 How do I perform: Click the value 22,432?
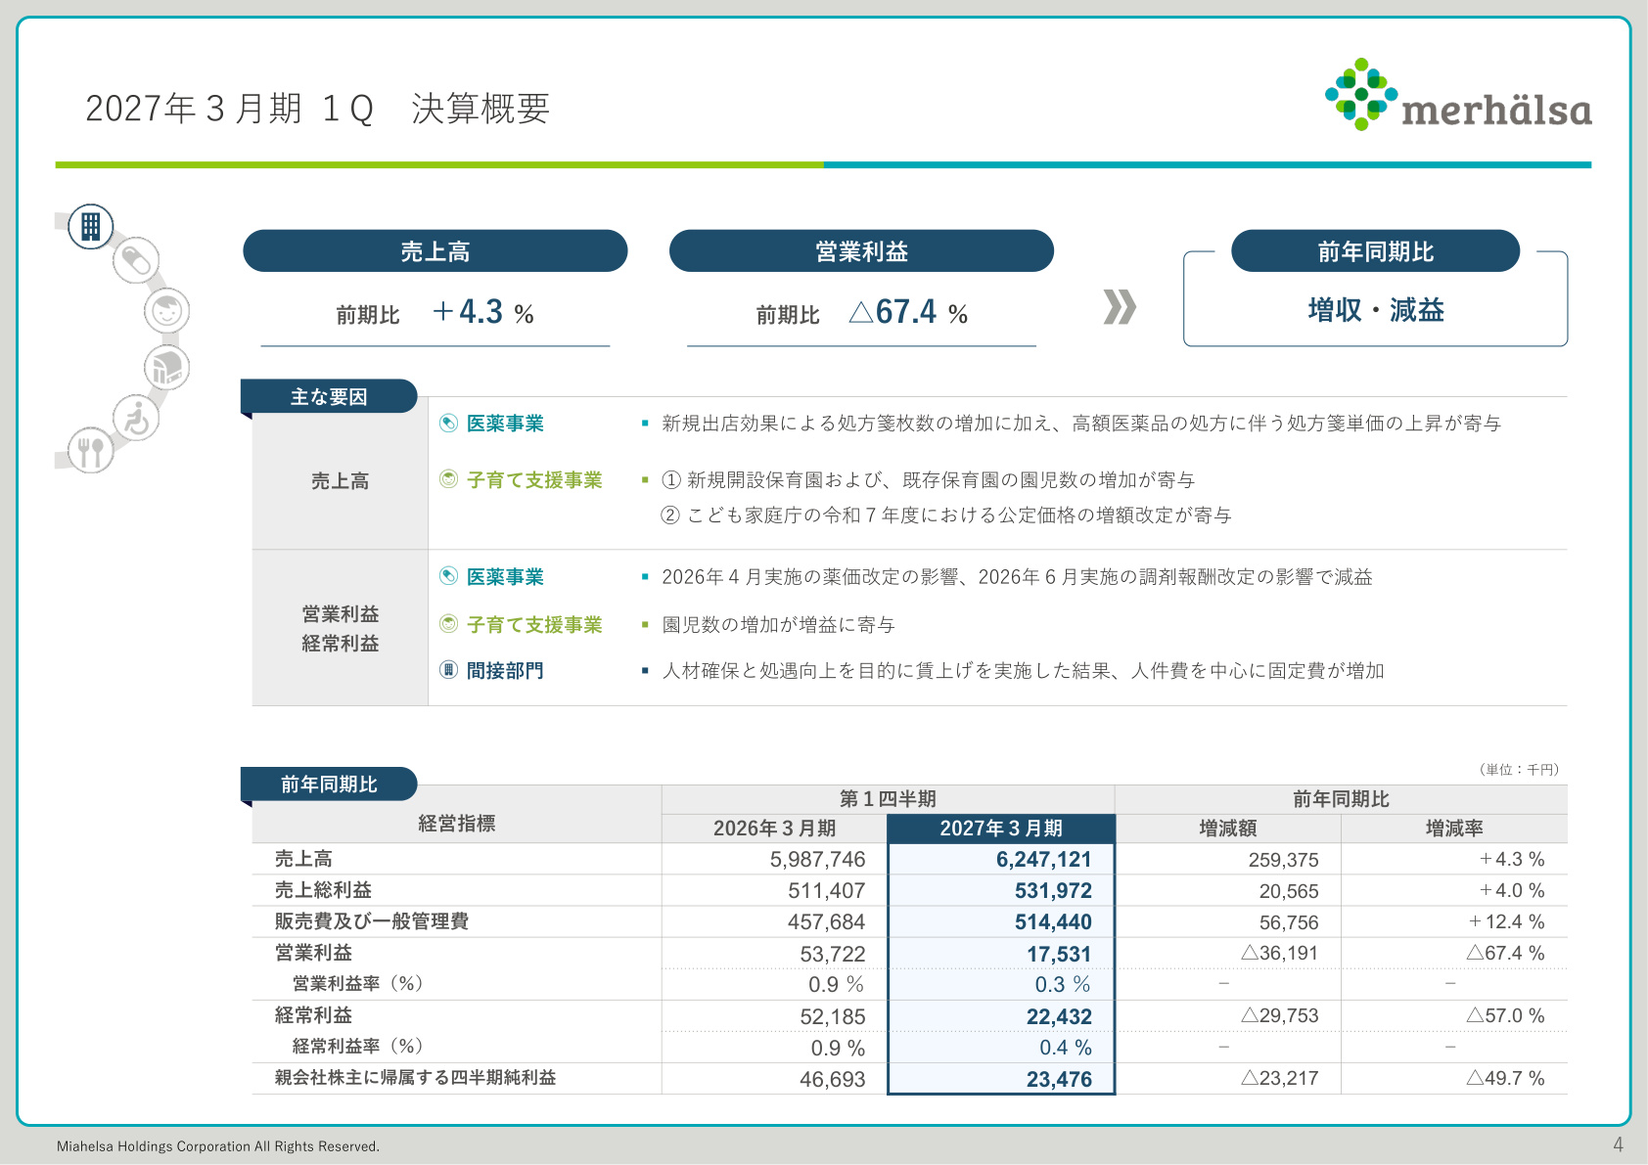(1059, 1017)
